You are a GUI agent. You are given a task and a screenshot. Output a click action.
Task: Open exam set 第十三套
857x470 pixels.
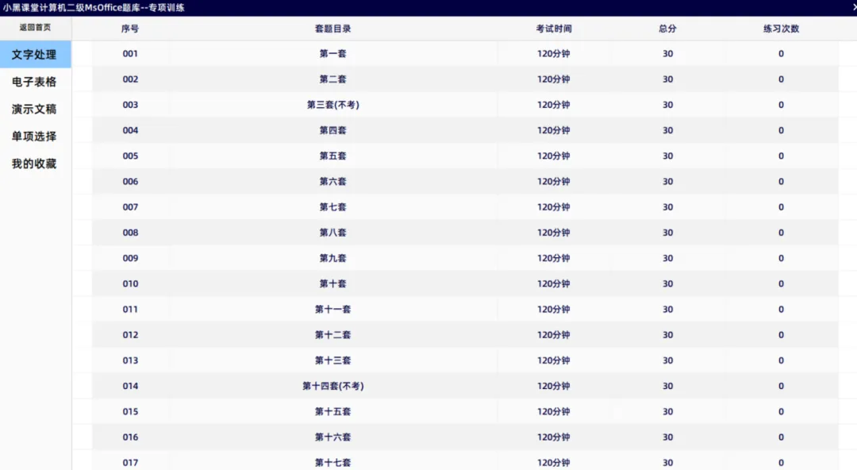point(332,360)
